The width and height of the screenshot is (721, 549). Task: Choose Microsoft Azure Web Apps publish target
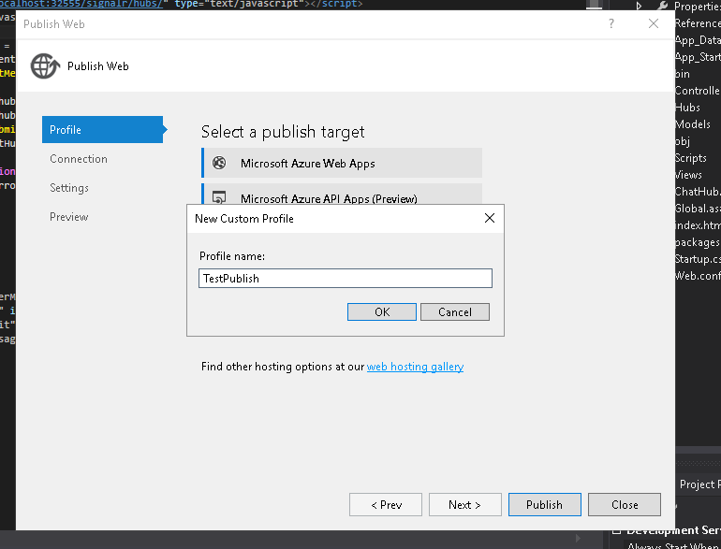(x=342, y=163)
